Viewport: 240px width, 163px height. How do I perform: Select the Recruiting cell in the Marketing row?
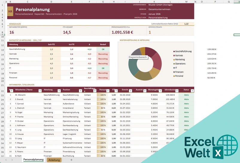coord(103,59)
